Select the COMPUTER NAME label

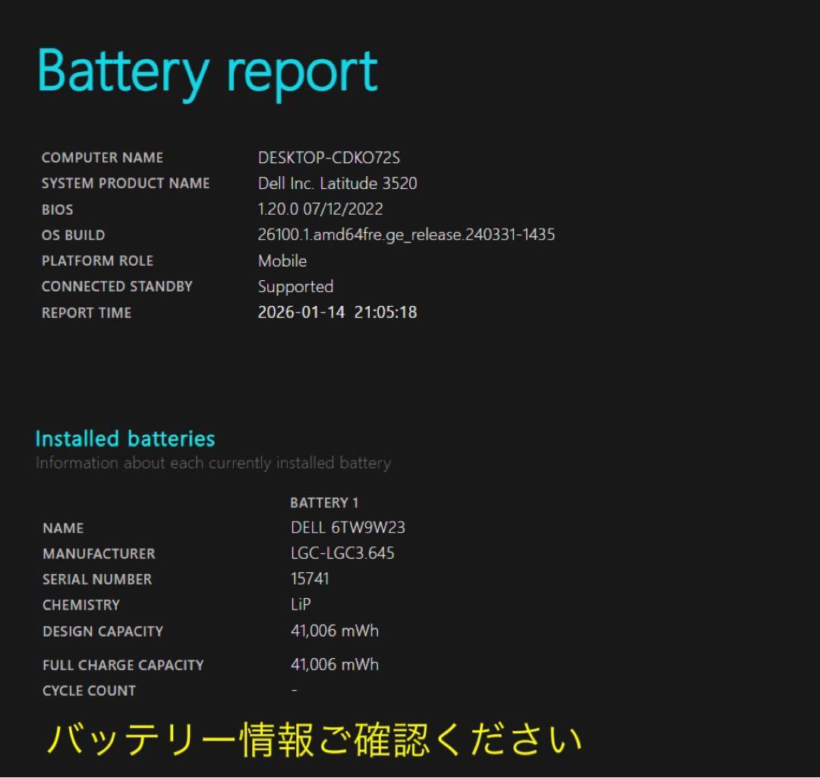[x=102, y=158]
